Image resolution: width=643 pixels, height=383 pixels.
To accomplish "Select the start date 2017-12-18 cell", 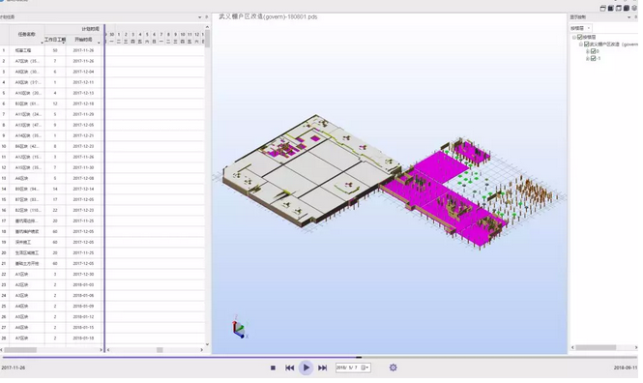I will pos(83,103).
